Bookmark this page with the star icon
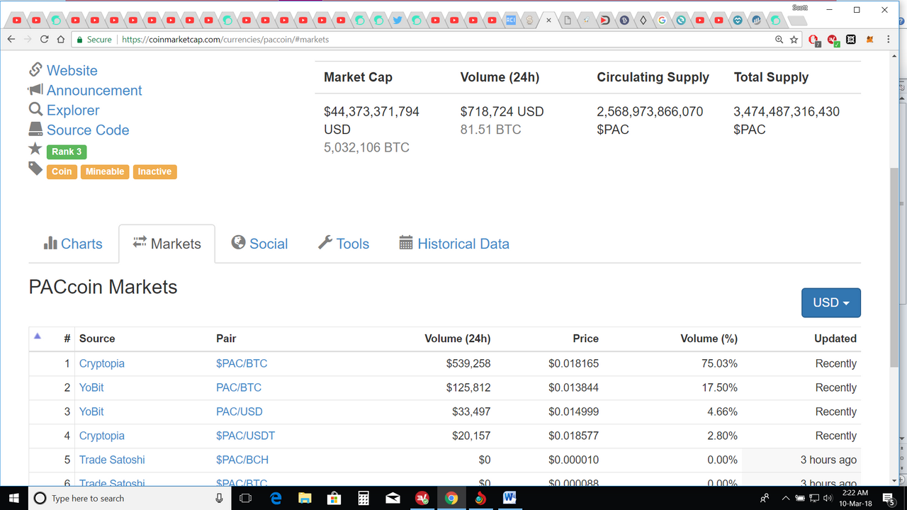The width and height of the screenshot is (907, 510). (794, 40)
